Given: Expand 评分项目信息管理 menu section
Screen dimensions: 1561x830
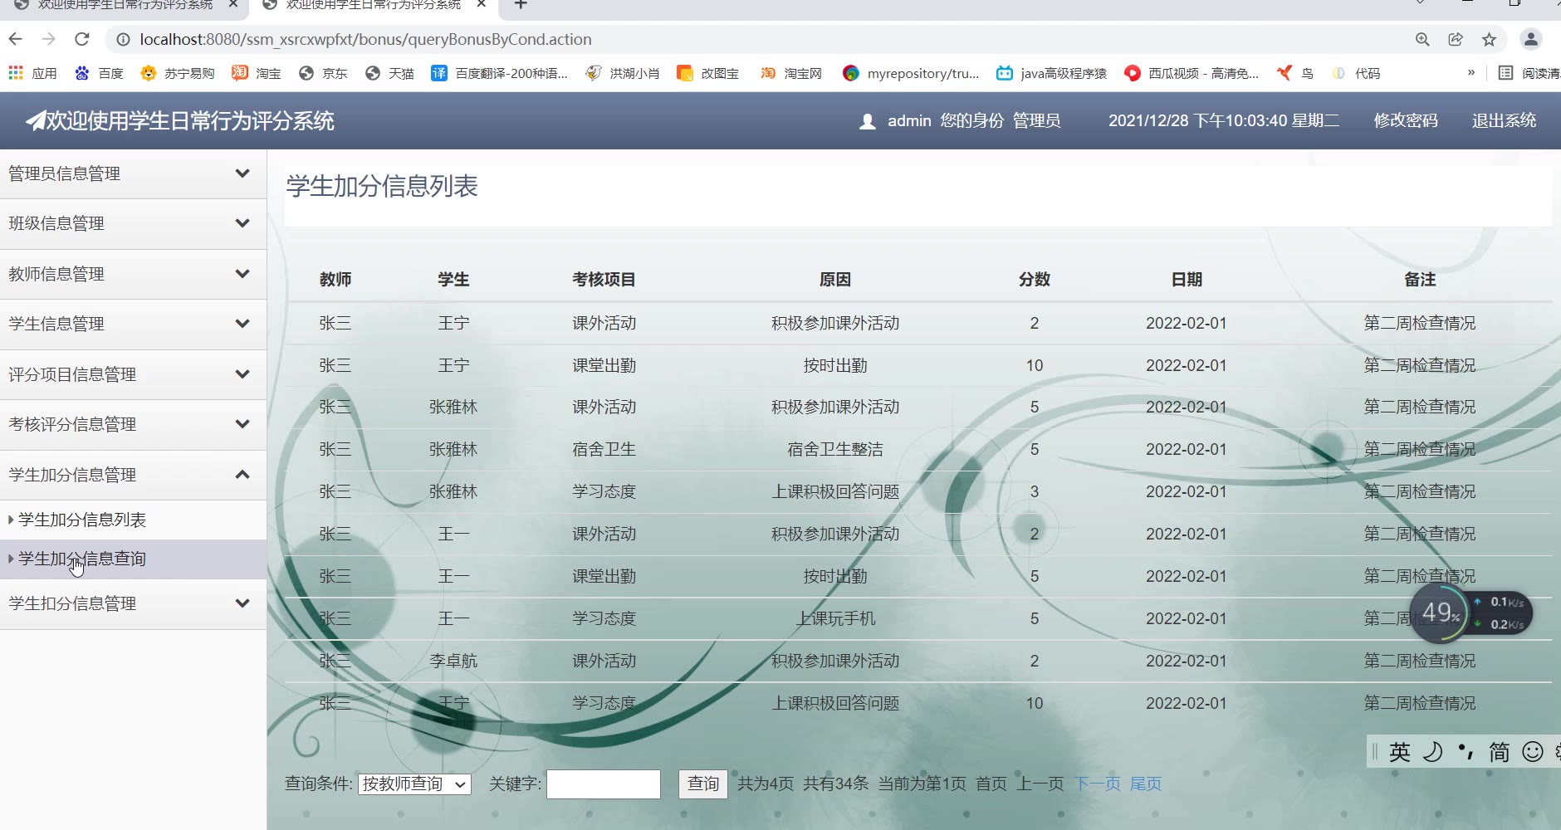Looking at the screenshot, I should pos(133,374).
